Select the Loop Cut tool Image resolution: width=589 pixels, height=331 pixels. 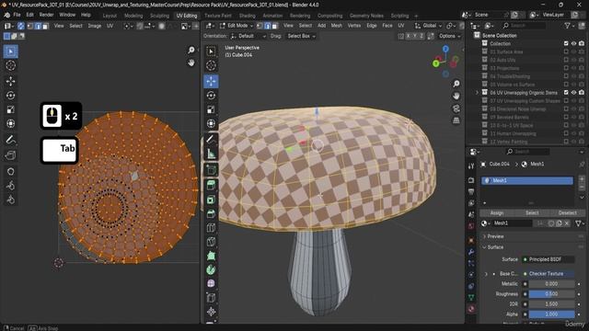tap(211, 228)
